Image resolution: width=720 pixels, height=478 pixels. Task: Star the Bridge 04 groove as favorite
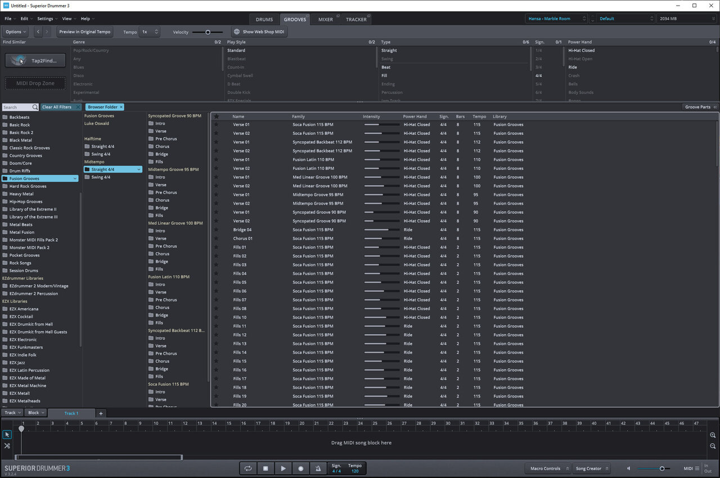(x=216, y=229)
